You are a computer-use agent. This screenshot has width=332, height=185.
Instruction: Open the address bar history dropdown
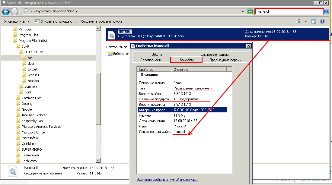(x=243, y=11)
